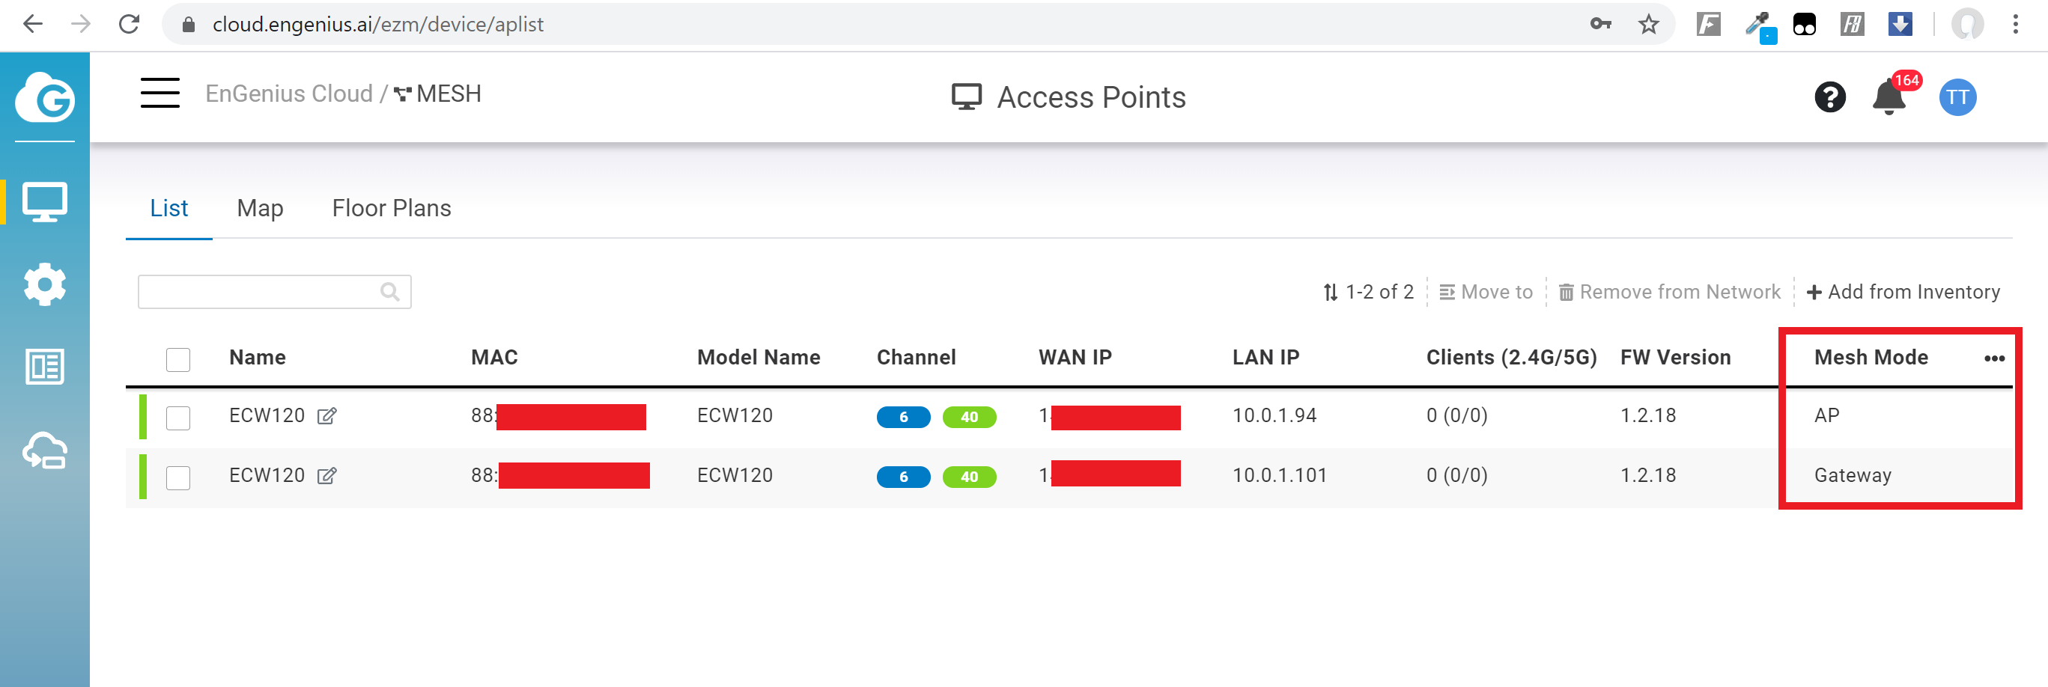Click the color picker extension icon
This screenshot has height=687, width=2048.
pyautogui.click(x=1759, y=26)
